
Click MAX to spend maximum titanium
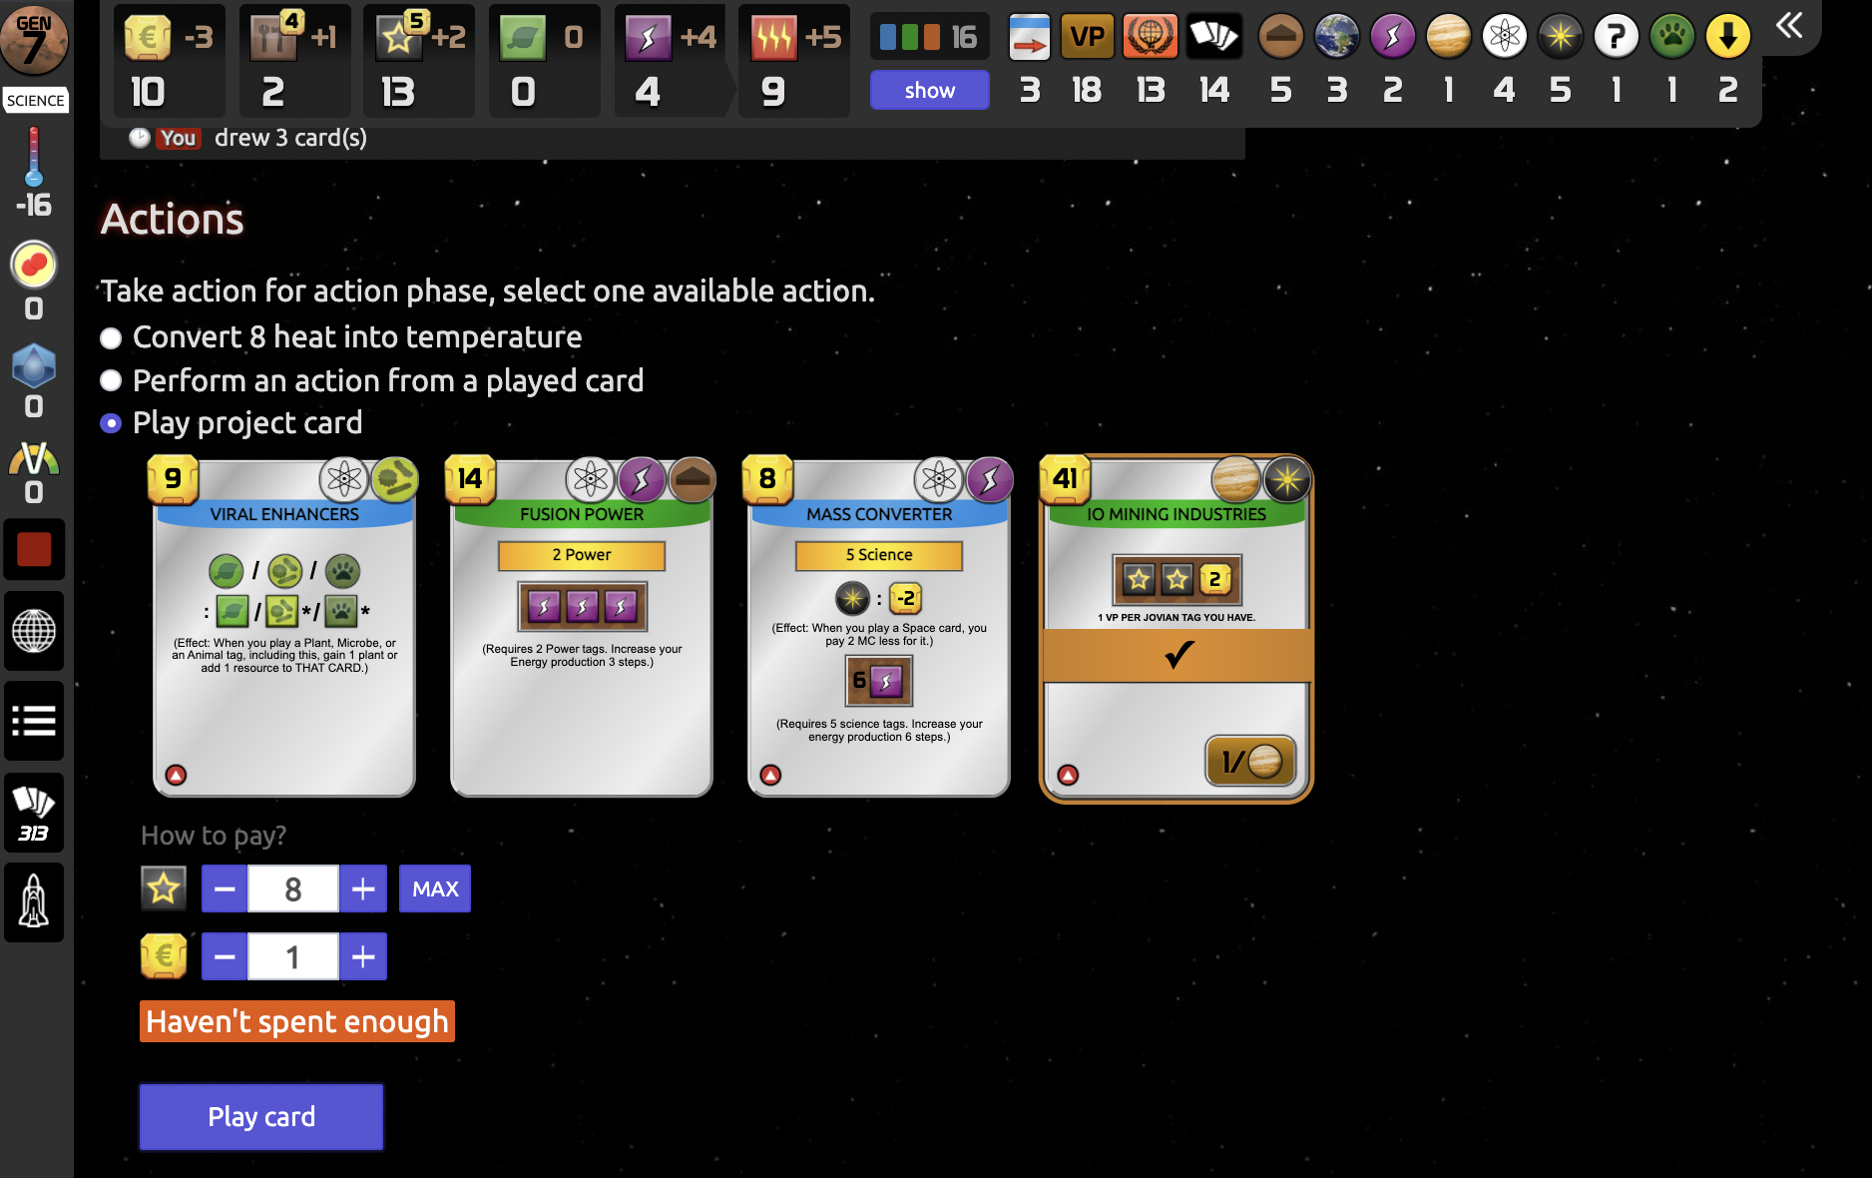[x=434, y=887]
